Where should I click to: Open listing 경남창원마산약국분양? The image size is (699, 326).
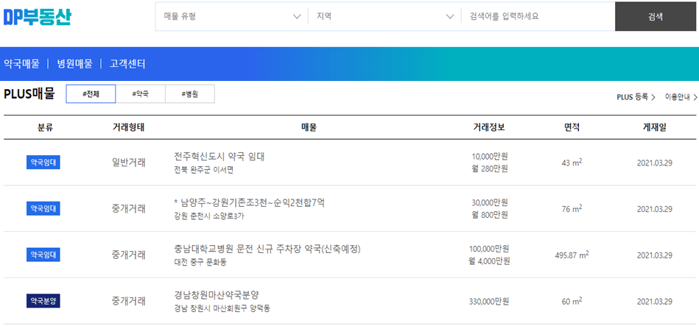[x=217, y=295]
